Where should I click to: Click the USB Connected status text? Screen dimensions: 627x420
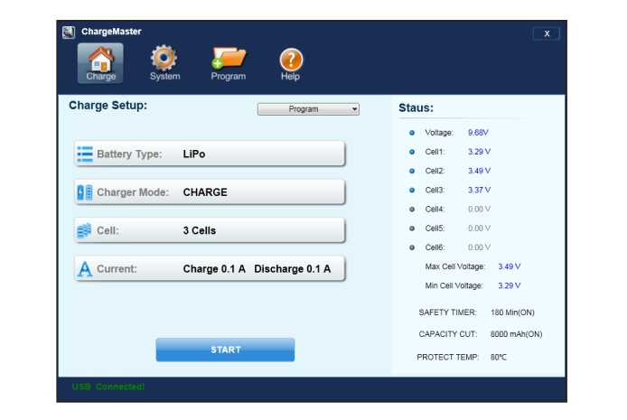[108, 387]
